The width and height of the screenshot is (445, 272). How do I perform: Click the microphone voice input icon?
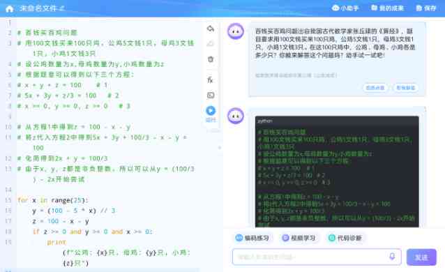click(x=392, y=257)
